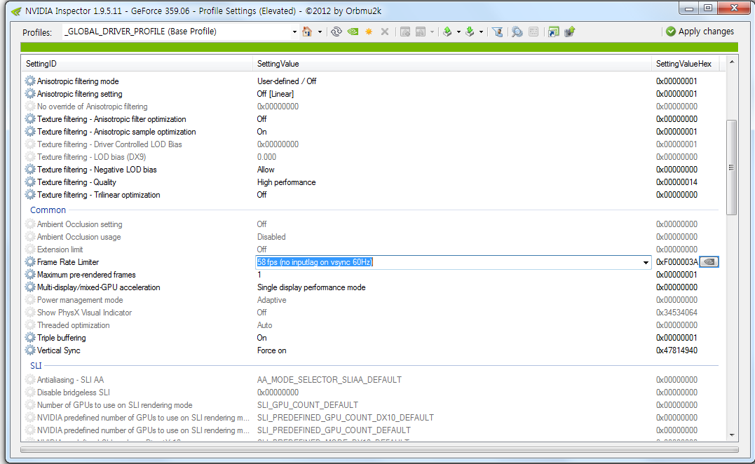Collapse the SLI settings group header
The width and height of the screenshot is (755, 464).
[36, 365]
